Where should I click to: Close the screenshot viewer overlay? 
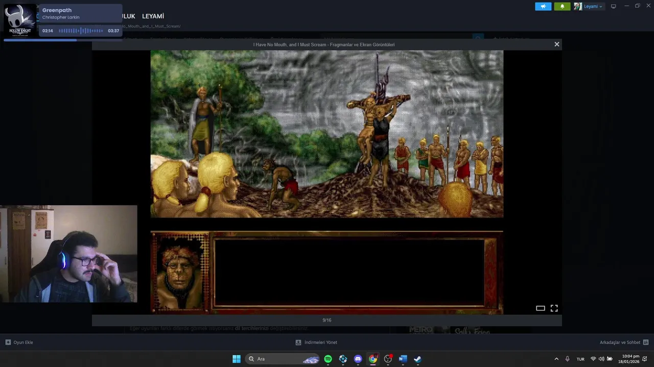[557, 44]
